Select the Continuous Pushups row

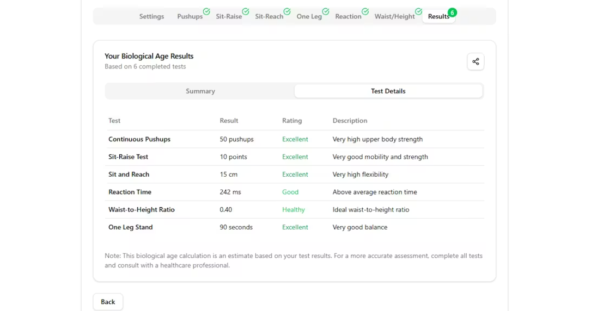(x=139, y=139)
